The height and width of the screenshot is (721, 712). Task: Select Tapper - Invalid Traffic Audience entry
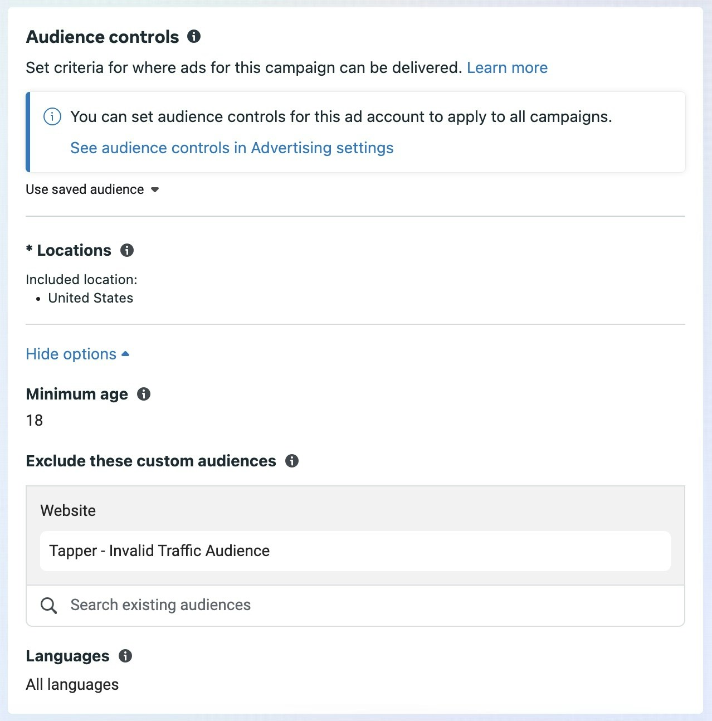pos(159,551)
